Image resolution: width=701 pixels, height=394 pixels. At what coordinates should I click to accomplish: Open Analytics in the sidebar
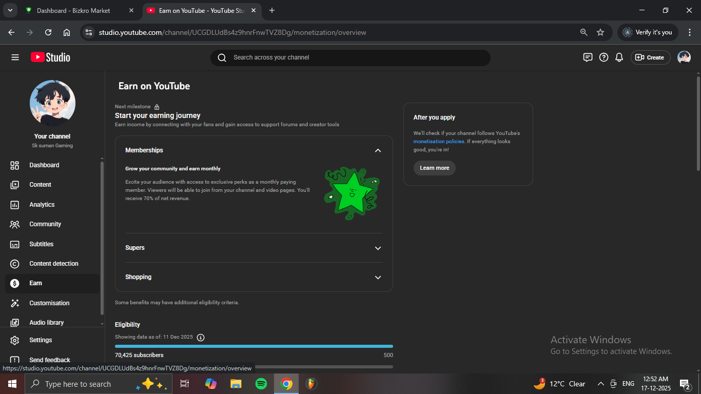click(42, 205)
